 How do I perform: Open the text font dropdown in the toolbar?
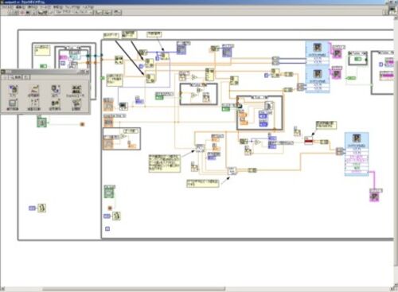[x=74, y=12]
